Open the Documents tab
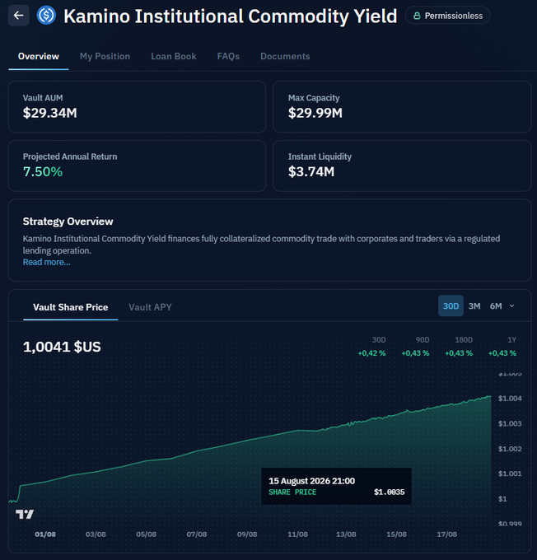 pos(285,57)
